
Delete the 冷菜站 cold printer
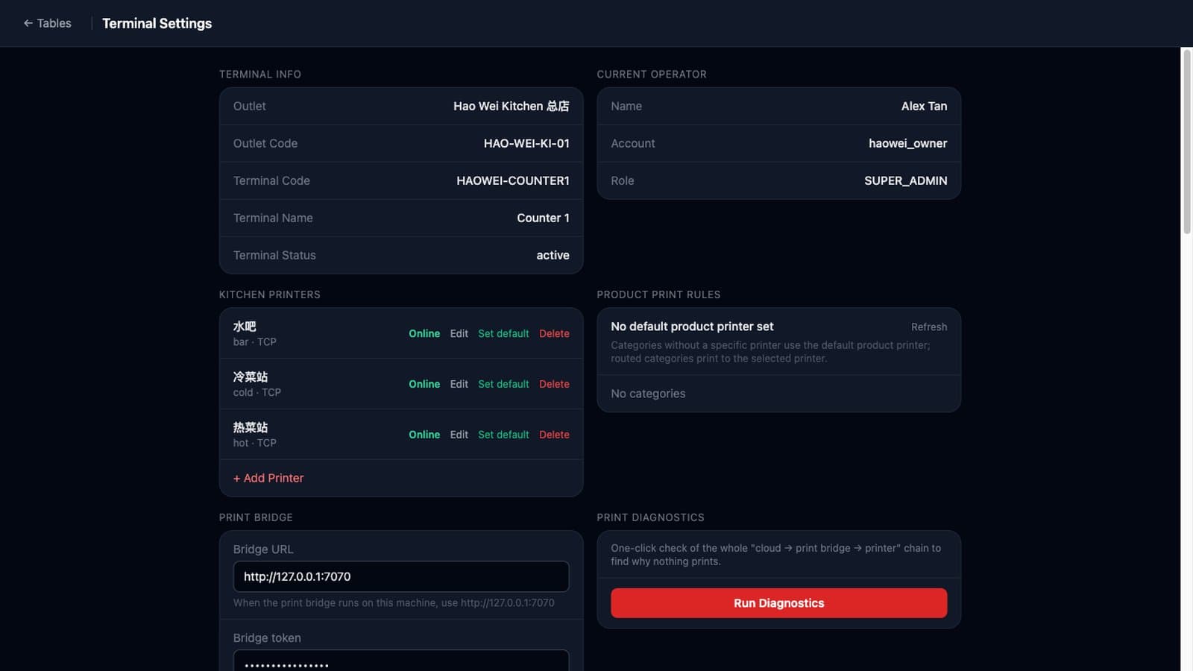[x=554, y=384]
